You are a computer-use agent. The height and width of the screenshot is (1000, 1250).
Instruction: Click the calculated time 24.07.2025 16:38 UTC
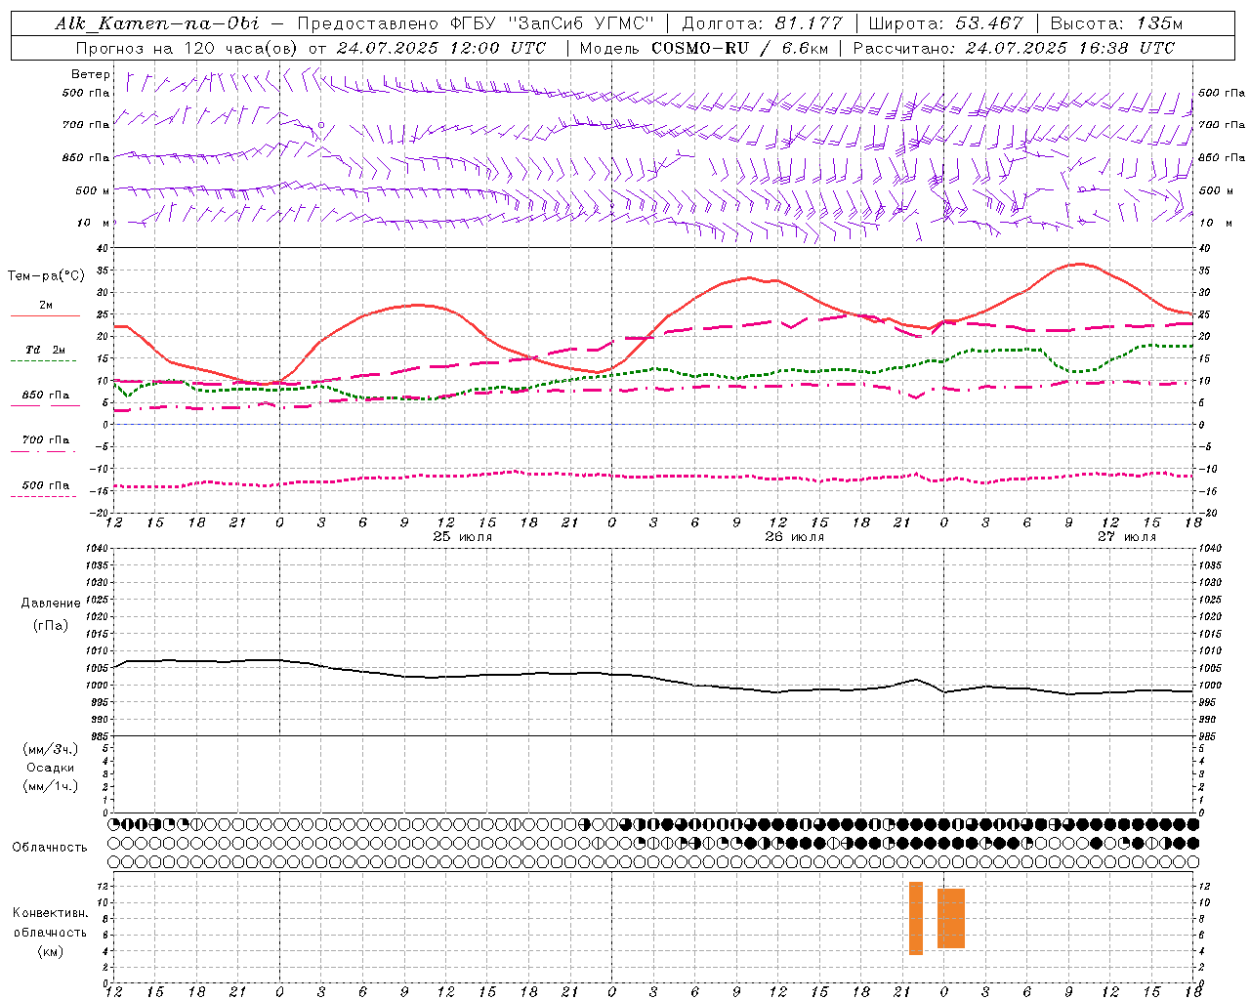pyautogui.click(x=1070, y=48)
